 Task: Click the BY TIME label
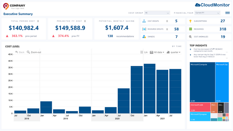point(177,46)
